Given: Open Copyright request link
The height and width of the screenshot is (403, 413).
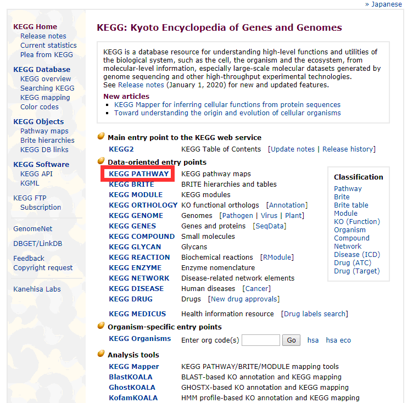Looking at the screenshot, I should 43,268.
